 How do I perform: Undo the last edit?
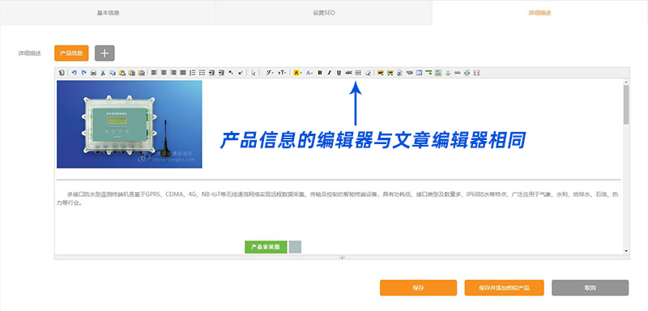coord(74,73)
